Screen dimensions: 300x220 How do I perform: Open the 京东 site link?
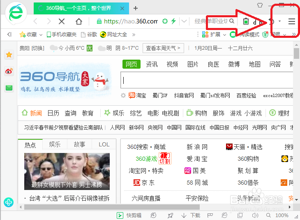(144, 183)
